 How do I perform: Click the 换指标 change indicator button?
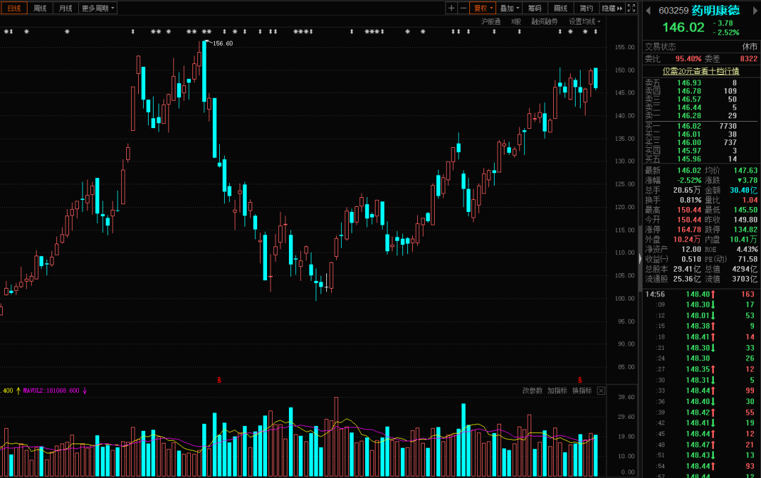(582, 390)
